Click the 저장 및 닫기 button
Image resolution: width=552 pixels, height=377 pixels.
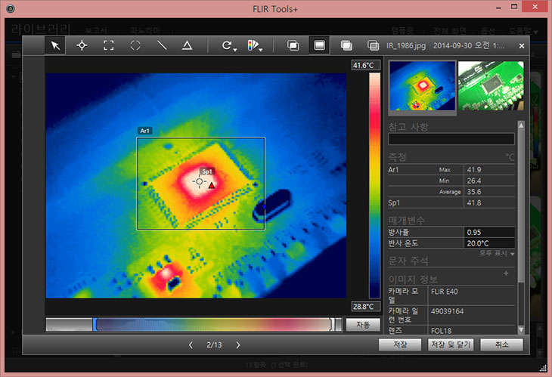[451, 345]
